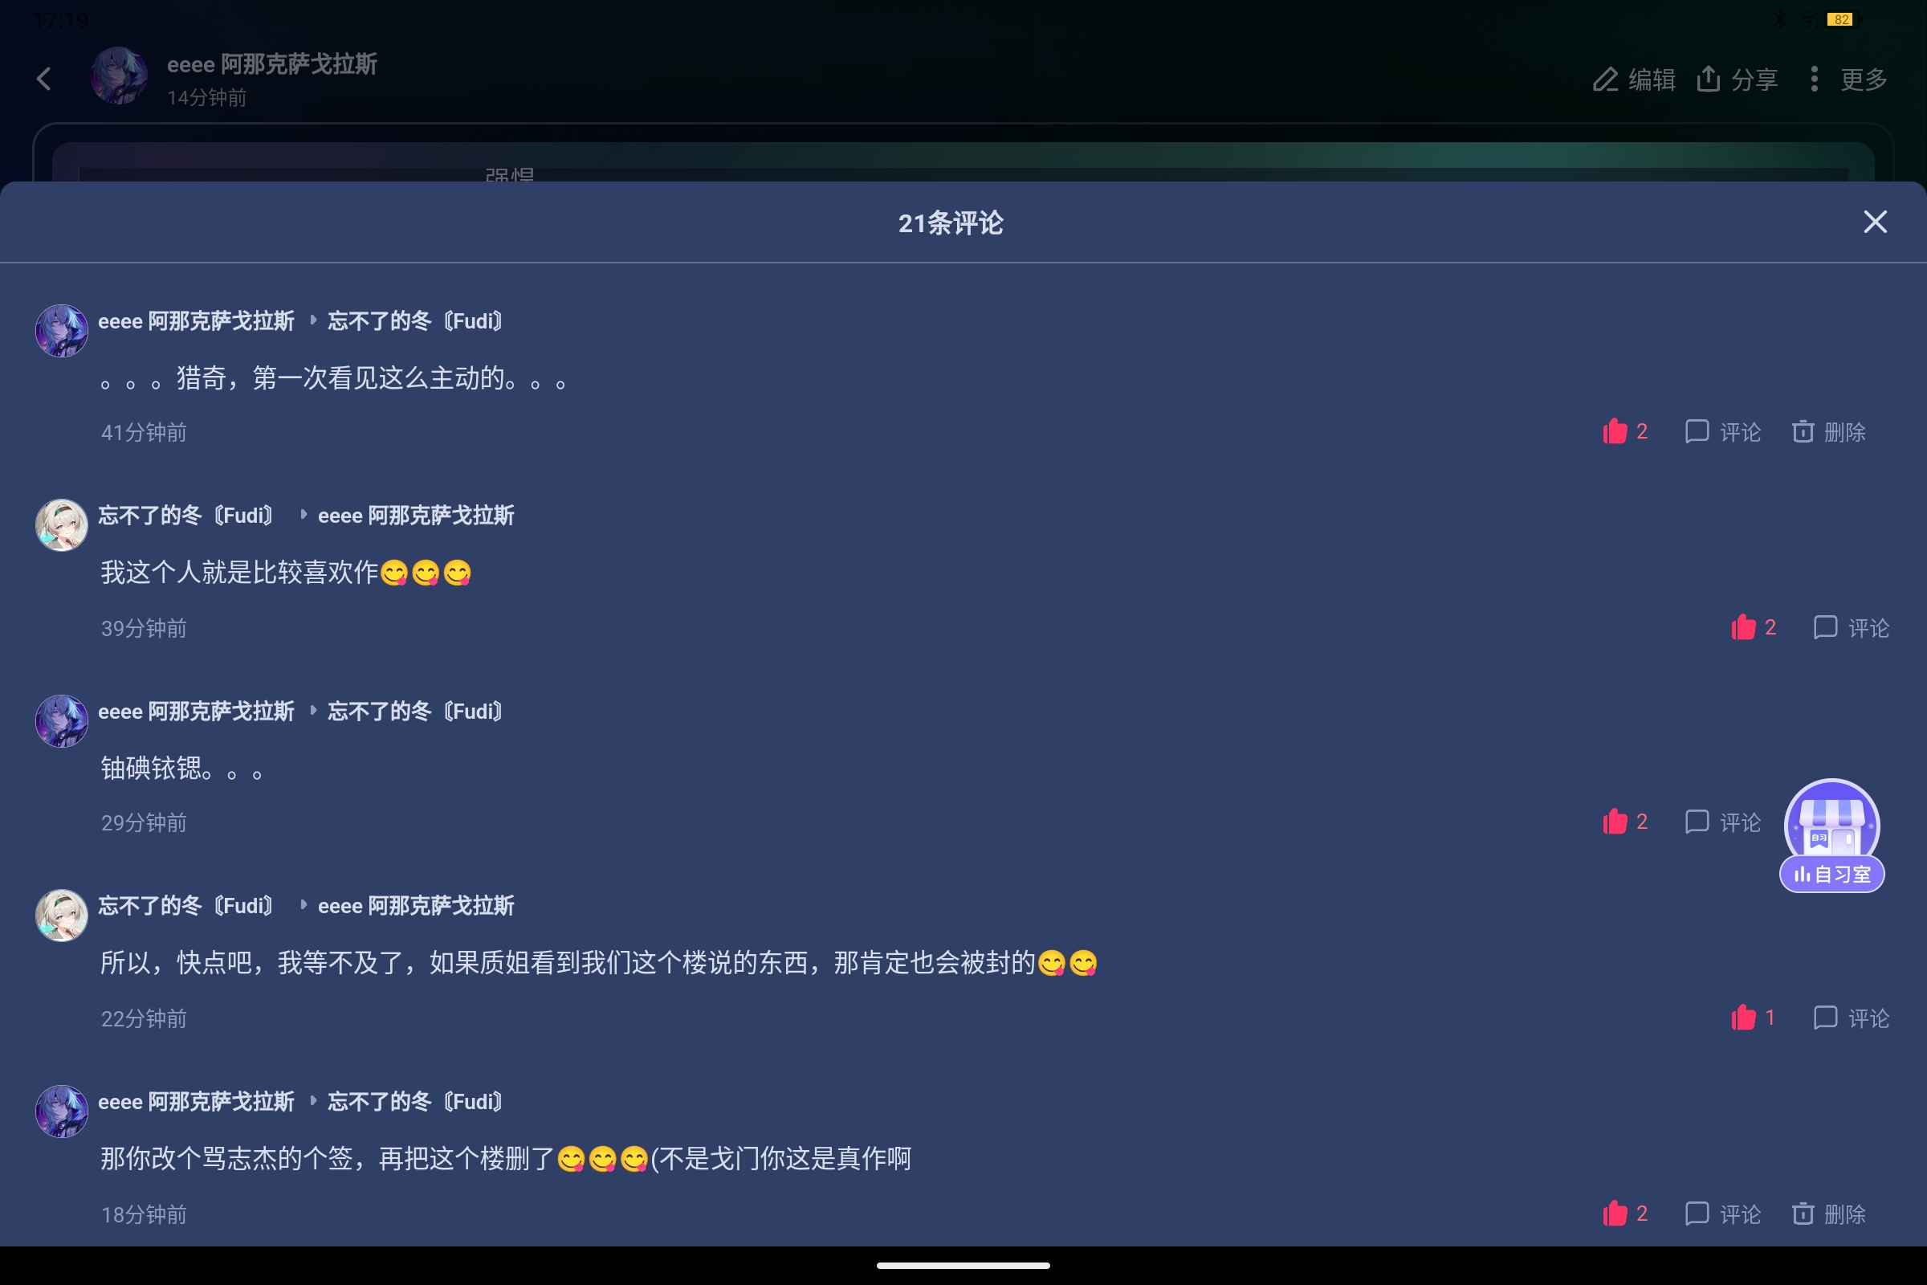Viewport: 1927px width, 1285px height.
Task: Tap the back arrow in header
Action: [44, 80]
